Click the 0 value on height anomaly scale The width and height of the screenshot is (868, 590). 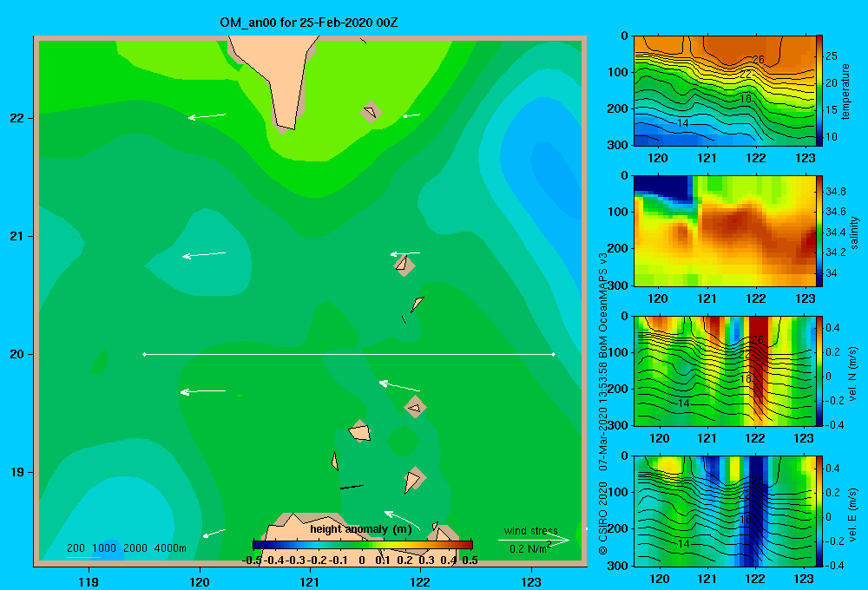tap(361, 560)
